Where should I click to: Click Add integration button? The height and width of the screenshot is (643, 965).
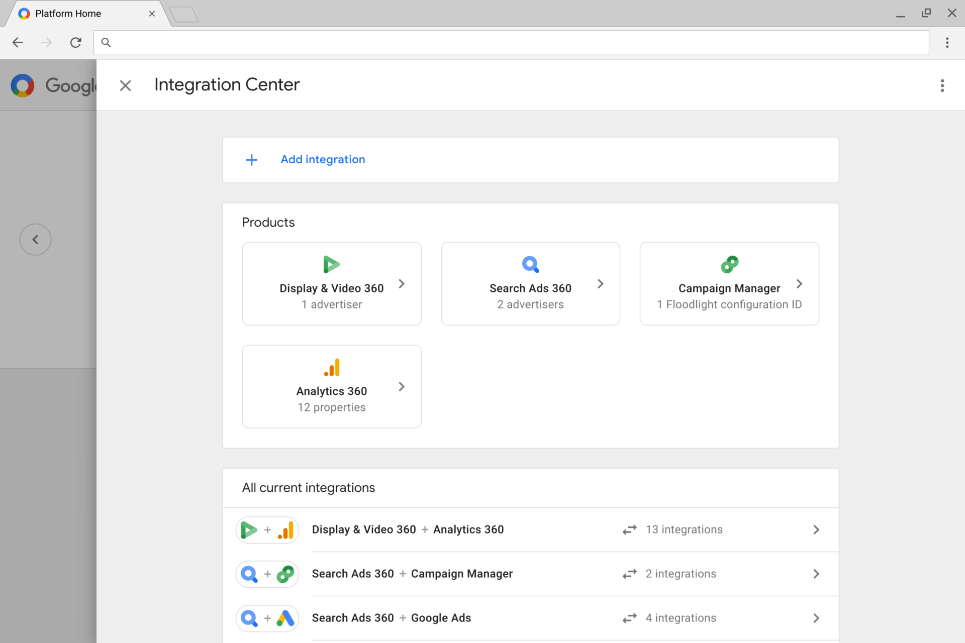click(322, 159)
